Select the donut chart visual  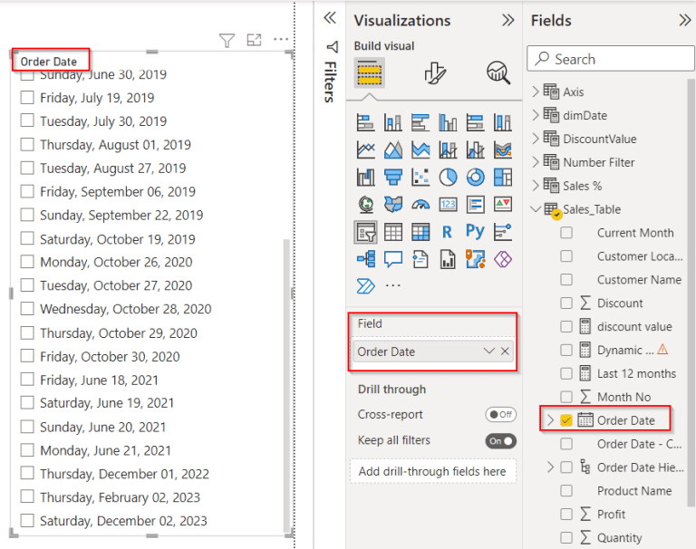(476, 178)
